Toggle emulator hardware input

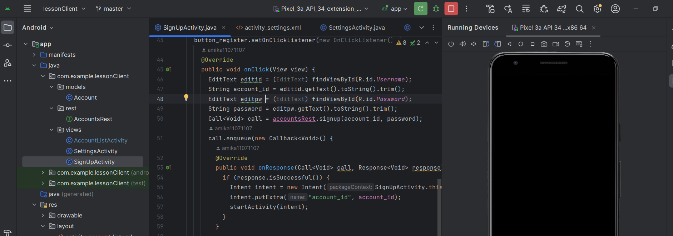tap(579, 44)
